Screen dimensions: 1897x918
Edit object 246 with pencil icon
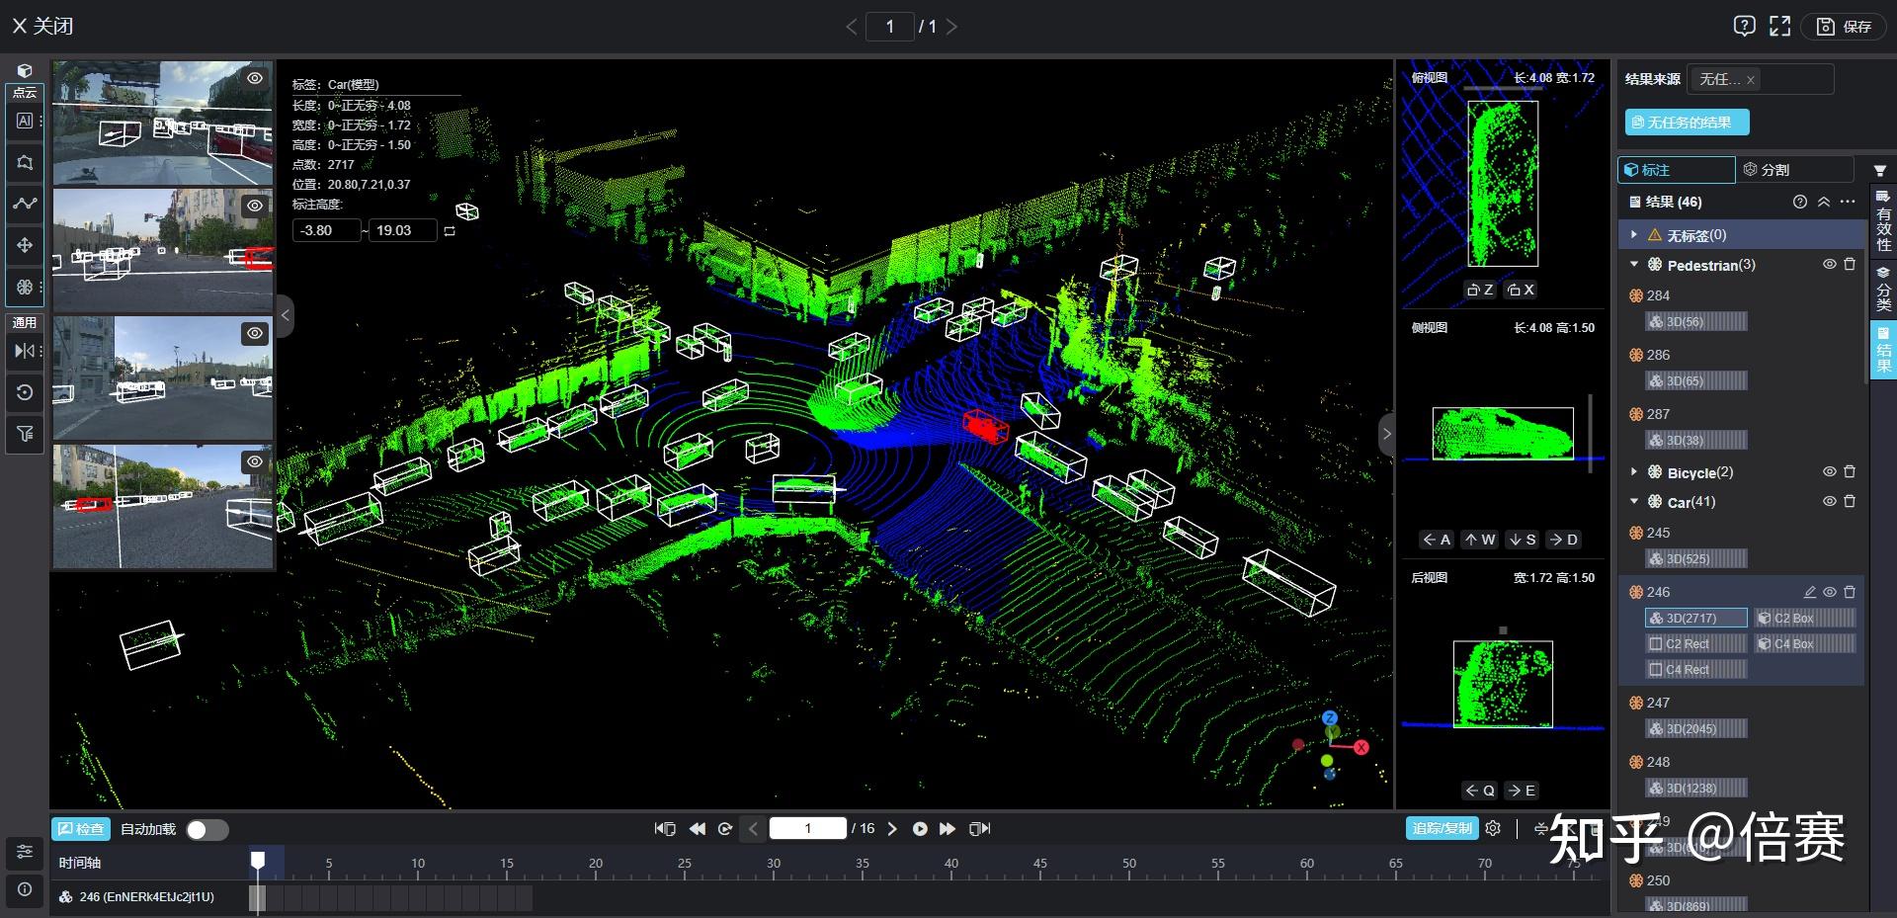1809,592
